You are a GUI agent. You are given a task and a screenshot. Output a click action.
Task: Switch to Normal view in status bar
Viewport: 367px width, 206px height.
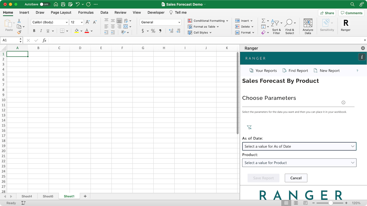coord(286,203)
